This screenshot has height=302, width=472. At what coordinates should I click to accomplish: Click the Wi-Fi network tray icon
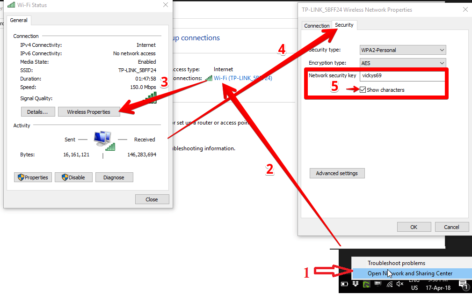click(390, 284)
